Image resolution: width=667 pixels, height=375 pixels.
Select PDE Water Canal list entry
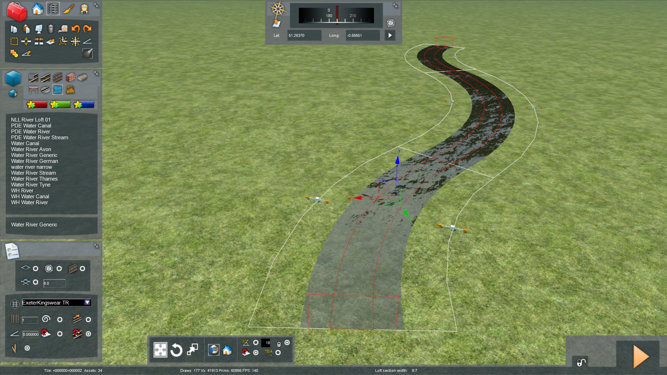pyautogui.click(x=31, y=126)
